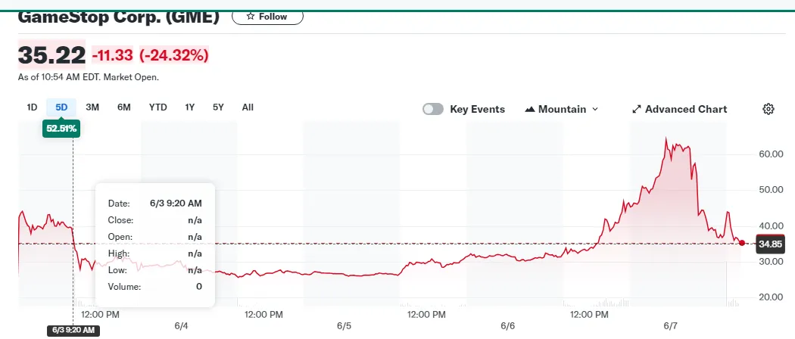Select the 5D range tab
The height and width of the screenshot is (339, 795).
click(61, 107)
